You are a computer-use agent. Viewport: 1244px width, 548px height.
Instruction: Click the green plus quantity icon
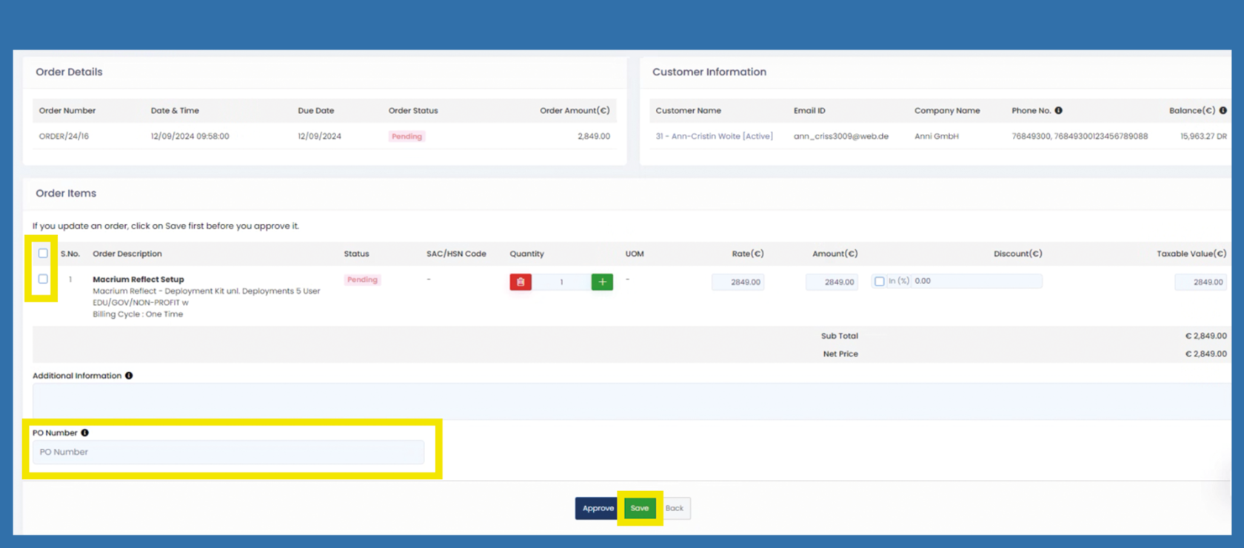[602, 282]
